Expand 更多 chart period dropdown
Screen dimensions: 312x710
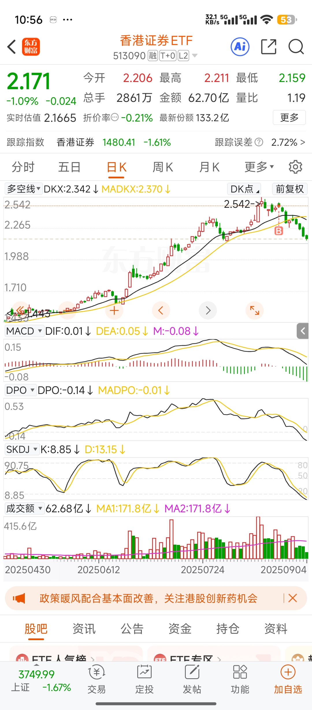point(259,167)
